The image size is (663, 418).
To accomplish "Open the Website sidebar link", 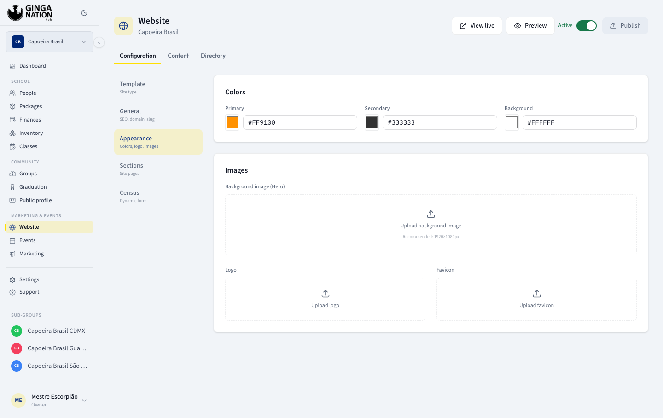I will coord(49,227).
